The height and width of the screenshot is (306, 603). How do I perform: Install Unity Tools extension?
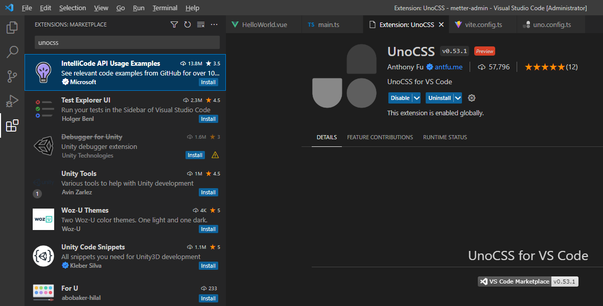208,192
